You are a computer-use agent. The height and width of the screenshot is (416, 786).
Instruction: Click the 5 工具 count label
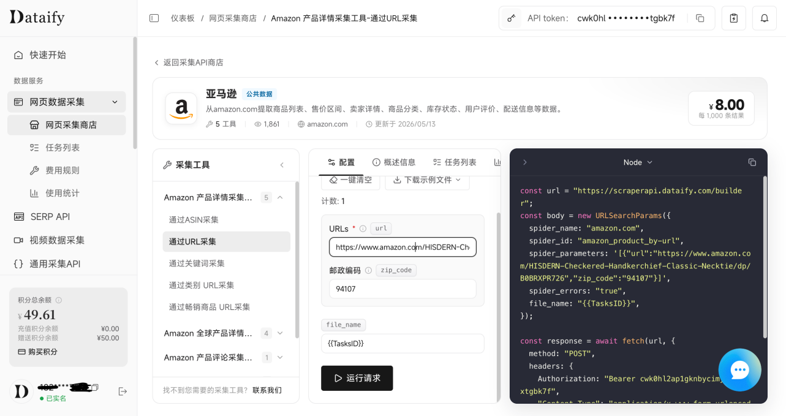click(221, 124)
